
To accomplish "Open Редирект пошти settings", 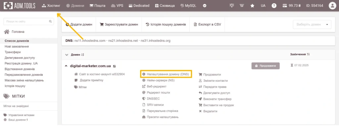I will (x=156, y=93).
